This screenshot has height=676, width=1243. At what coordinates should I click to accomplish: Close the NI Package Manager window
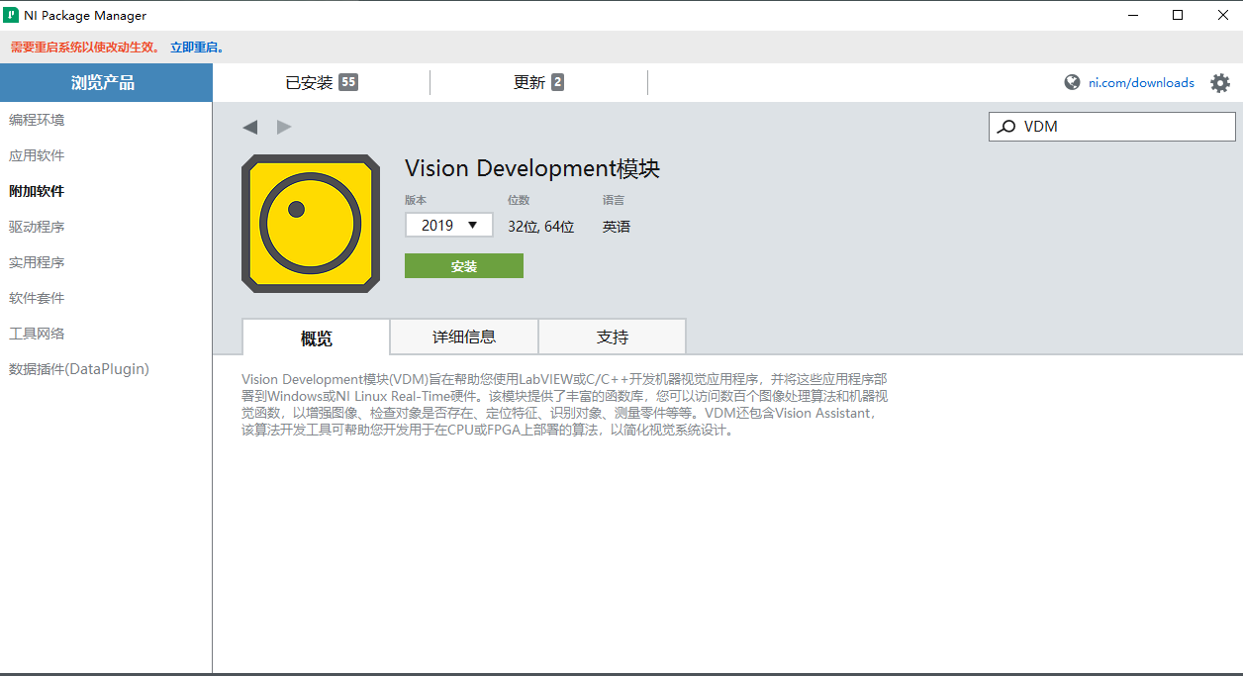pos(1221,15)
